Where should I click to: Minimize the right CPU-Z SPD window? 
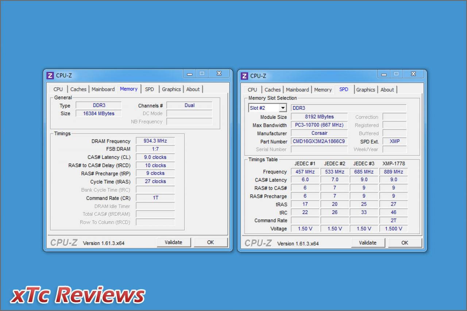tap(384, 74)
